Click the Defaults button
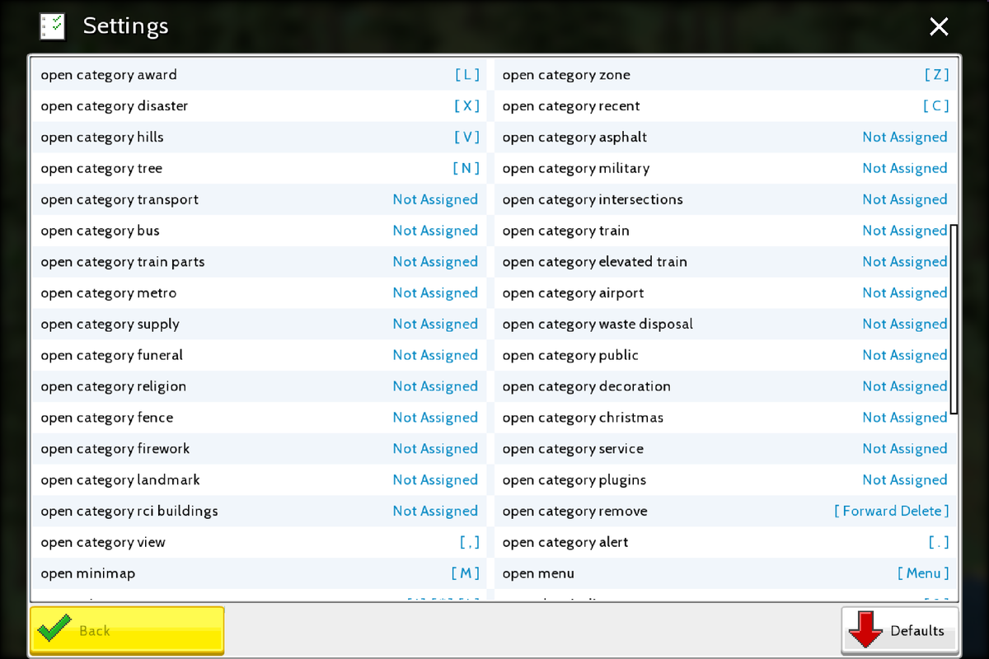The image size is (989, 659). (899, 630)
